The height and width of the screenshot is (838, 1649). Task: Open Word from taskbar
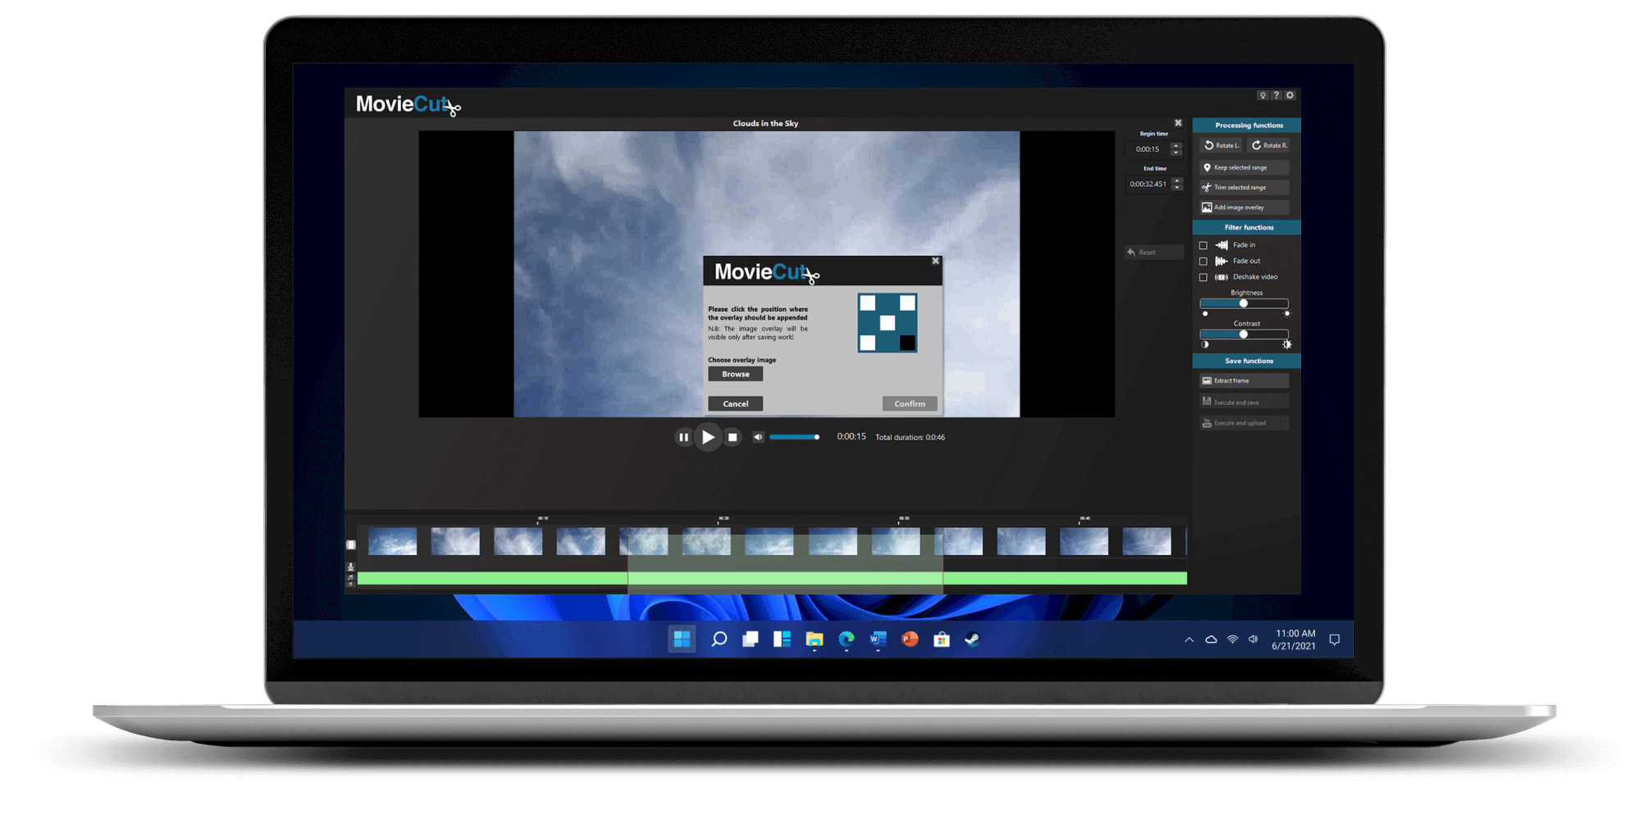pyautogui.click(x=878, y=639)
